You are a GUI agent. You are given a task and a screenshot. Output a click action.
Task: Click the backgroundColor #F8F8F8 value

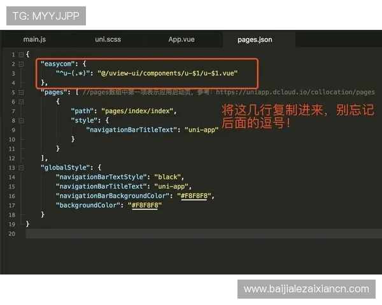(x=145, y=205)
